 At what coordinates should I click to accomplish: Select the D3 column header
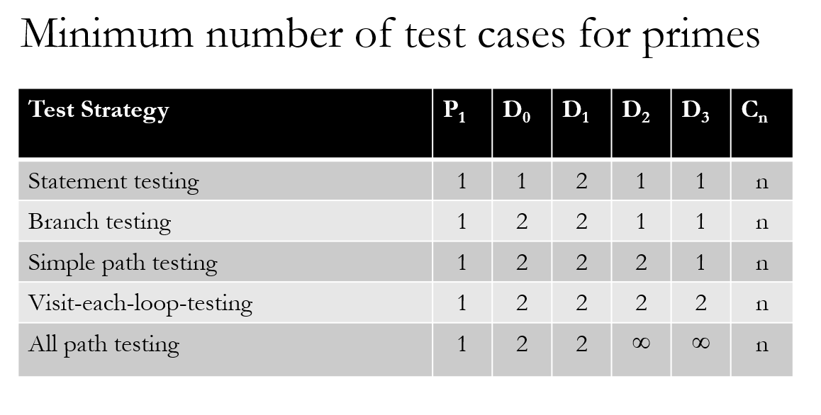[x=696, y=113]
